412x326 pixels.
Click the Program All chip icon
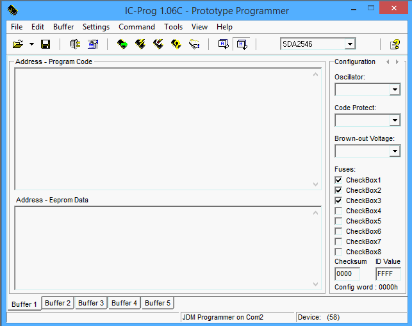tap(140, 44)
